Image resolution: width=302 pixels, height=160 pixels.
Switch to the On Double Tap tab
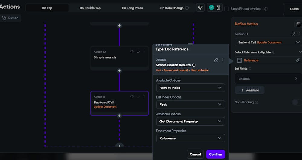[90, 8]
